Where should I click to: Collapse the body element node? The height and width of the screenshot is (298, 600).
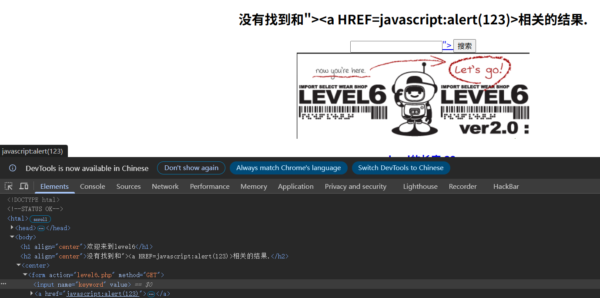tap(12, 237)
